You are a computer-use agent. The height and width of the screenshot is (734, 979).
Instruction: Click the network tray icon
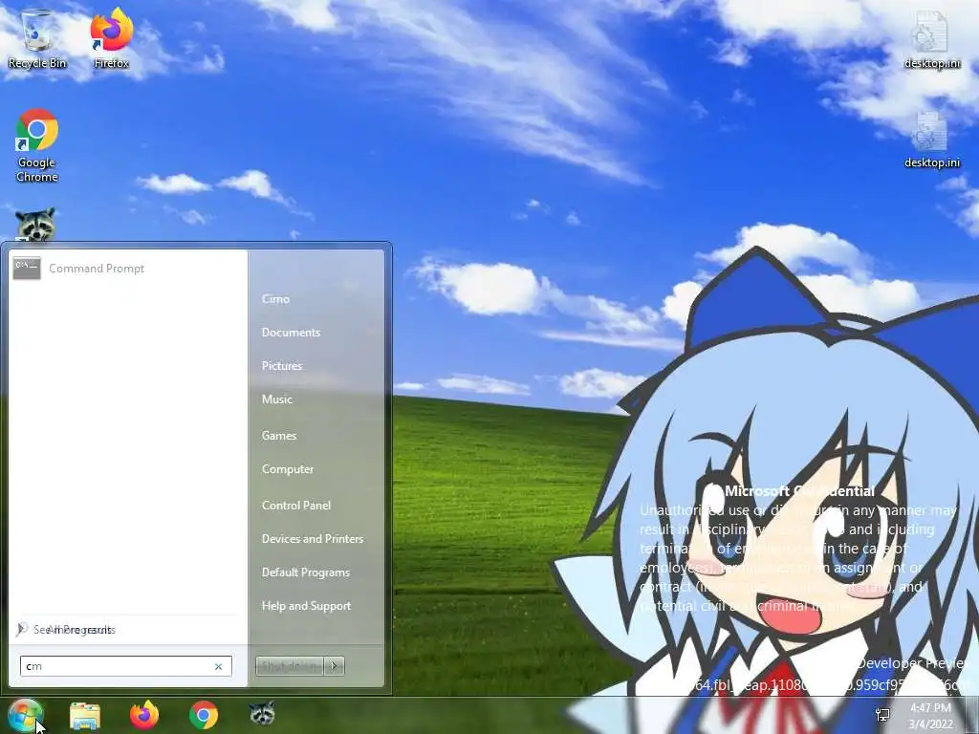click(882, 715)
